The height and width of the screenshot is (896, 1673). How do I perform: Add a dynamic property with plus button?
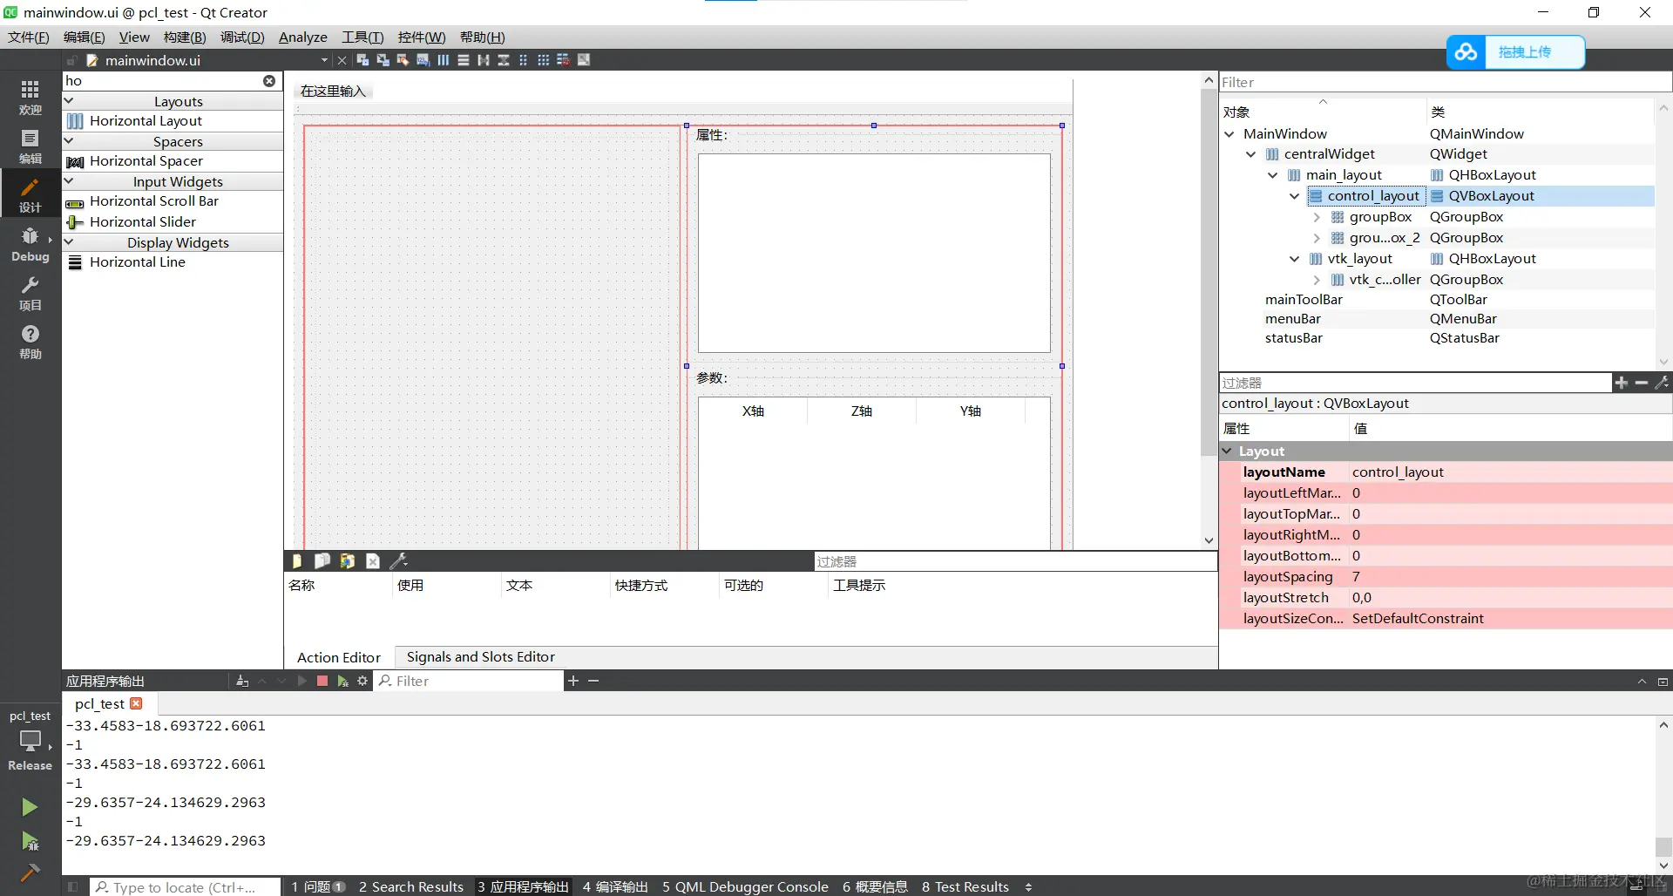coord(1622,383)
